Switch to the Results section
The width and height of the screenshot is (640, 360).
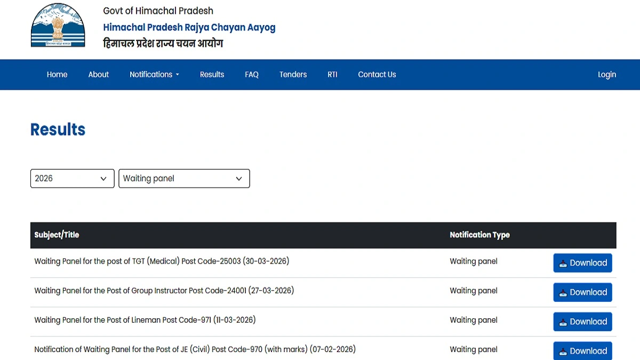pos(212,74)
